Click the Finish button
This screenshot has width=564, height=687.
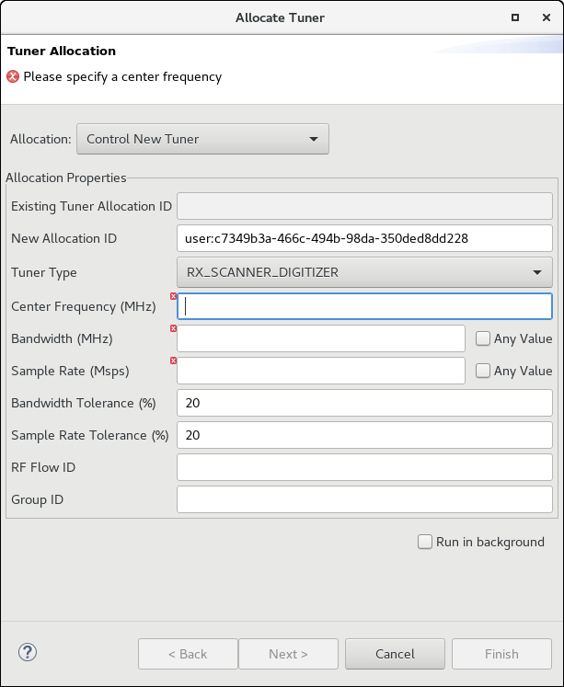501,654
